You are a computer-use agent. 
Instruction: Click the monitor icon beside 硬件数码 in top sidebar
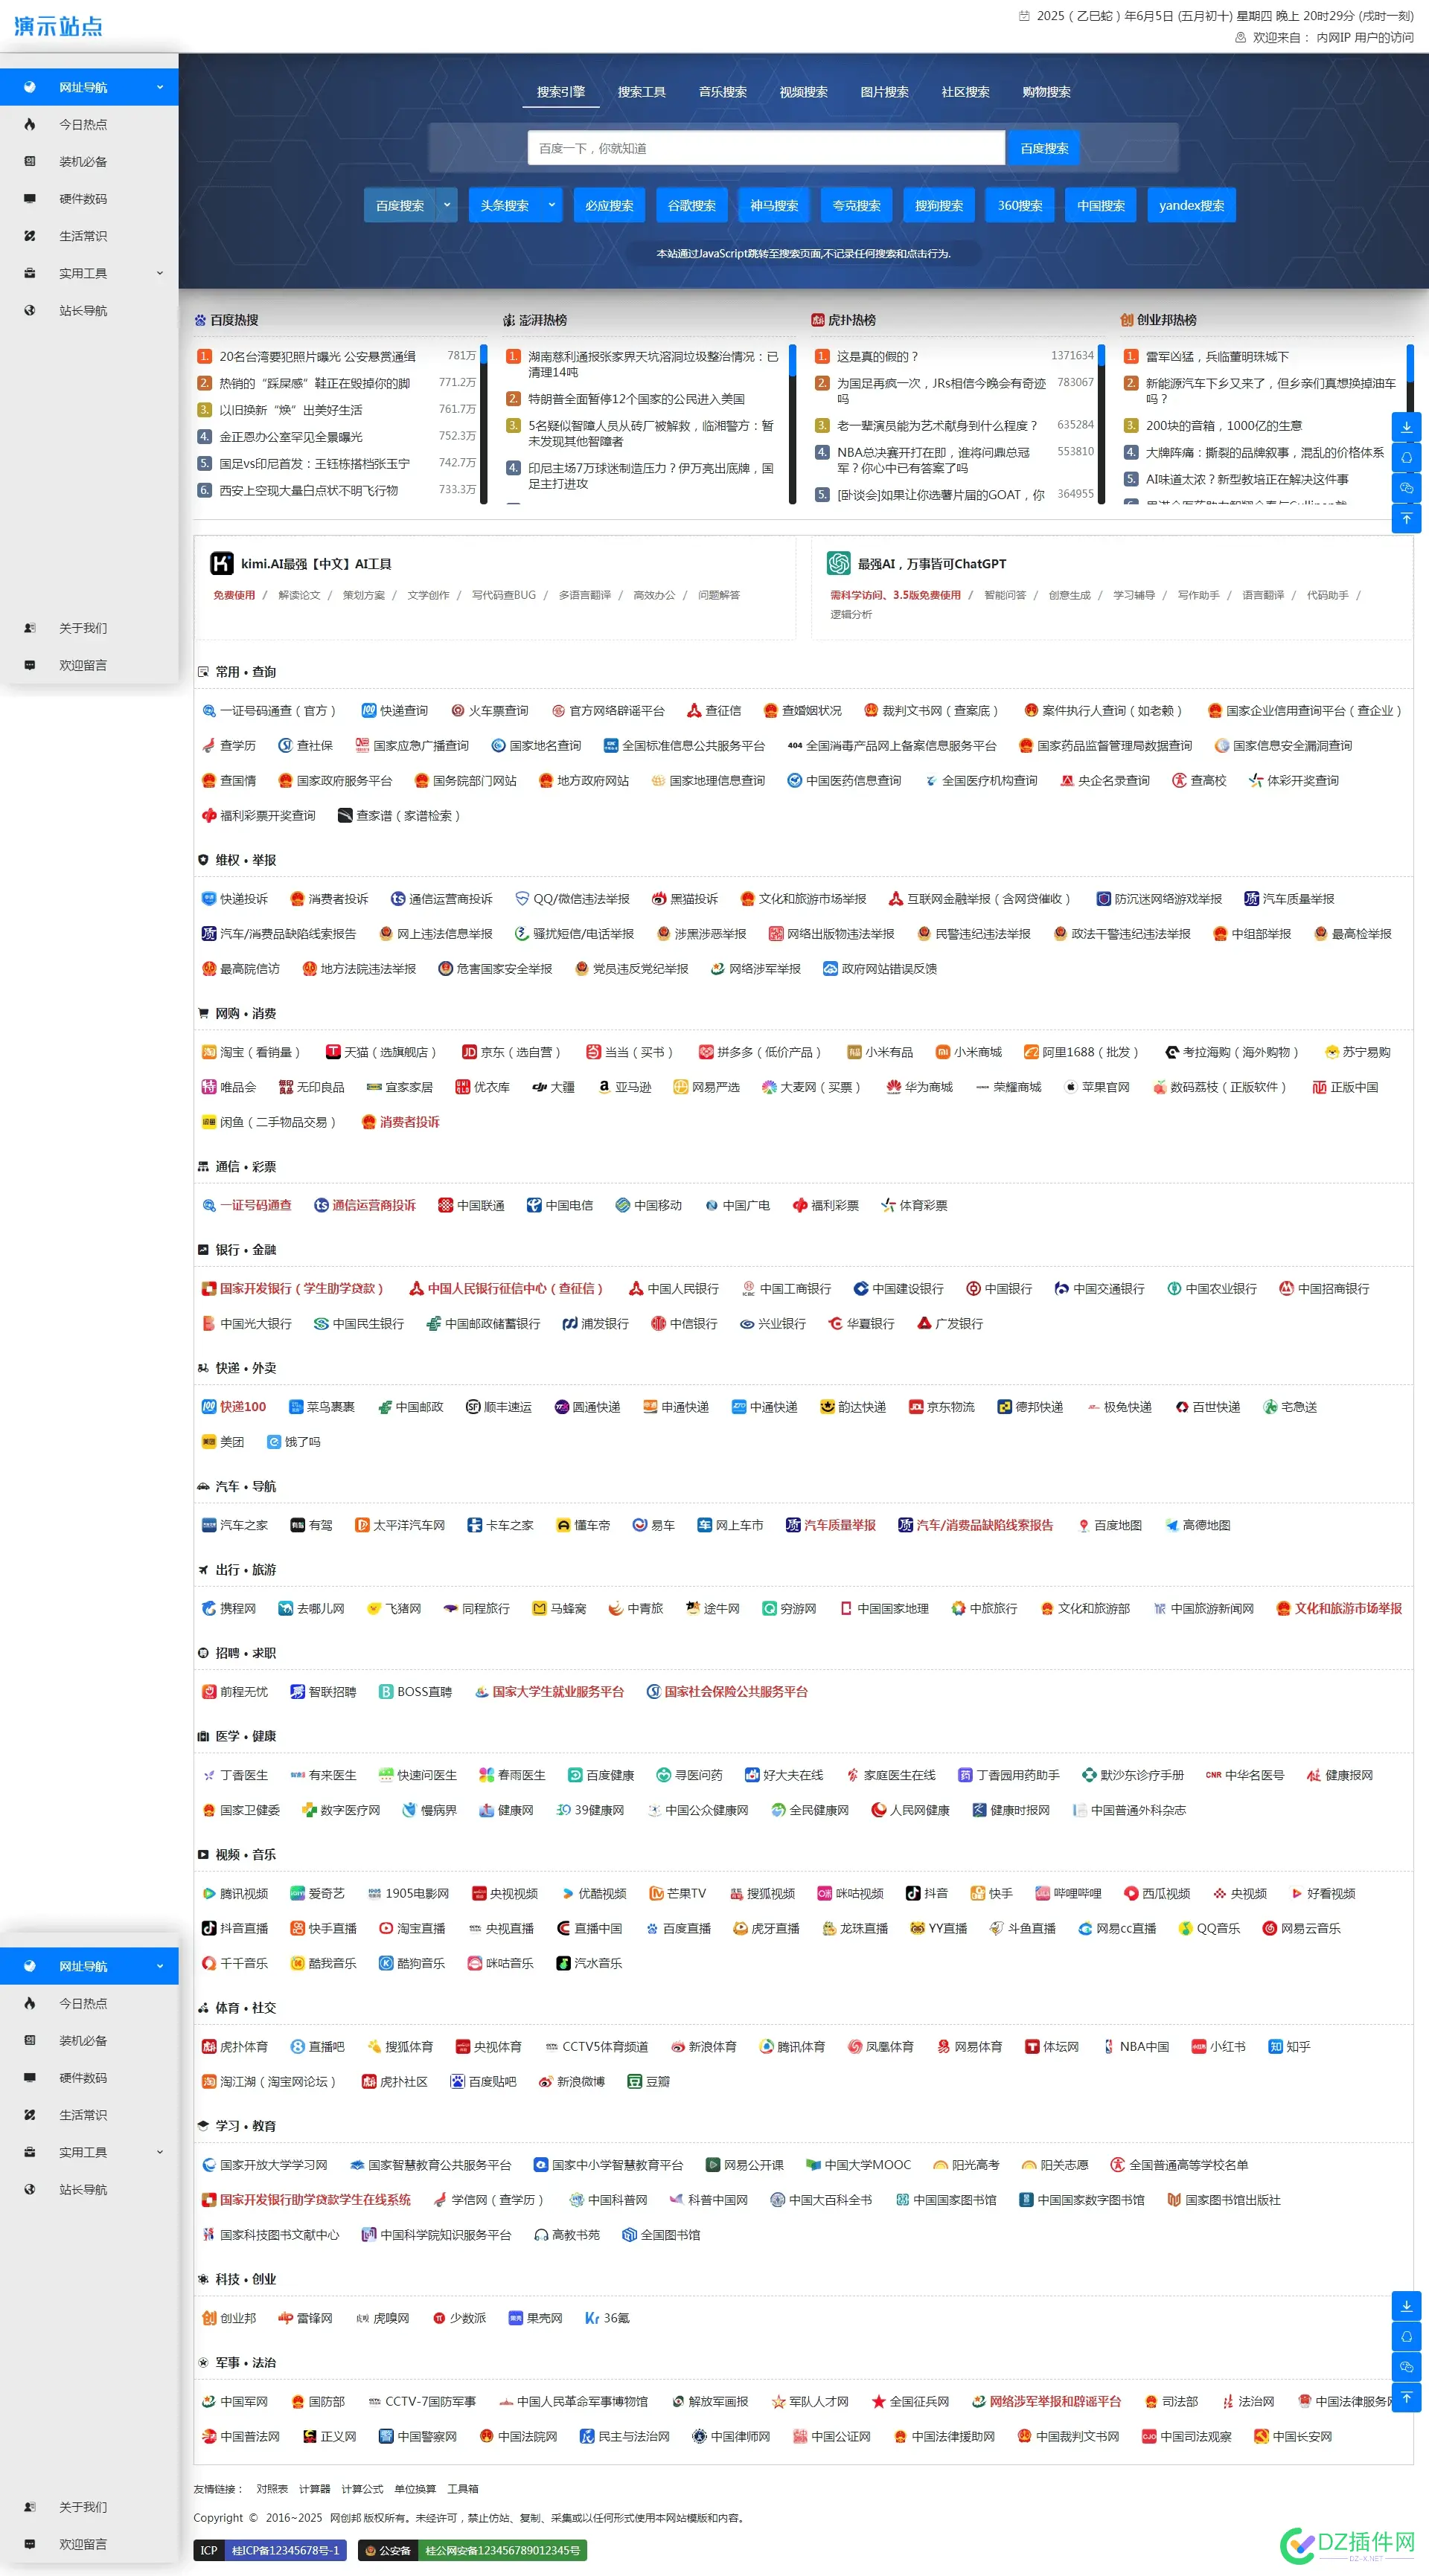[30, 199]
